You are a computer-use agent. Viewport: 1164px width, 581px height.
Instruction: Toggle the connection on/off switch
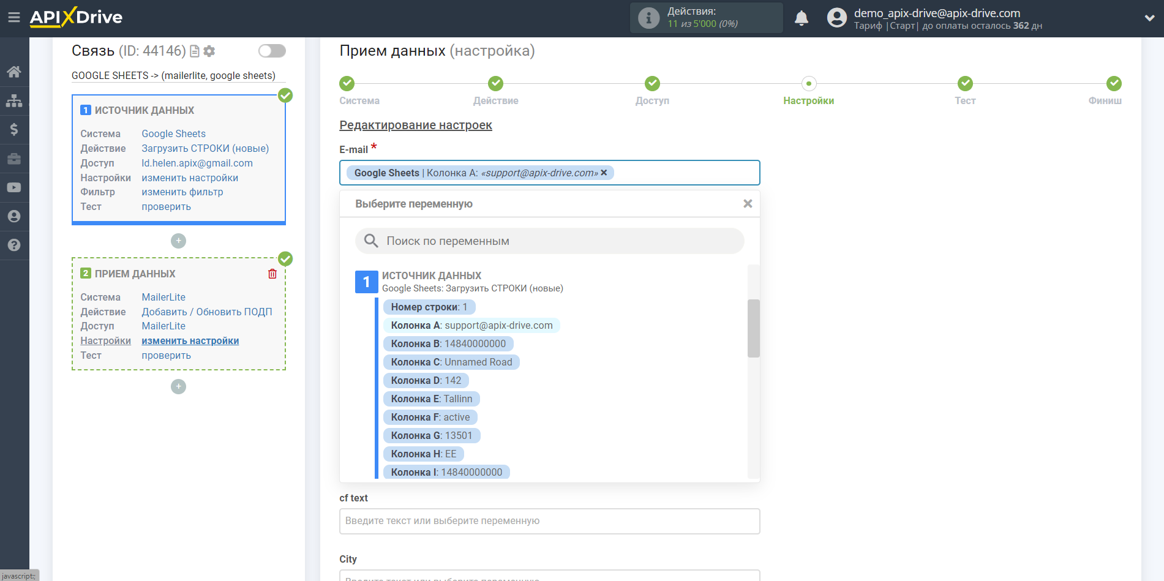(x=272, y=51)
